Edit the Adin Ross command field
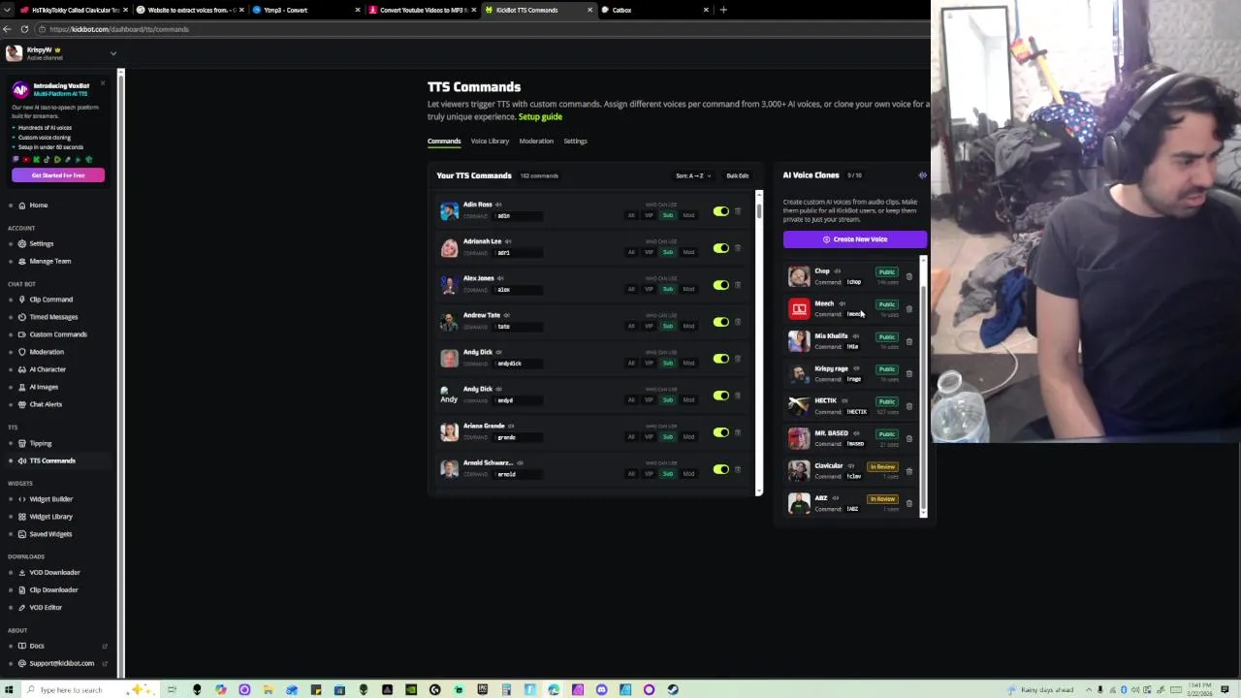 pyautogui.click(x=519, y=215)
